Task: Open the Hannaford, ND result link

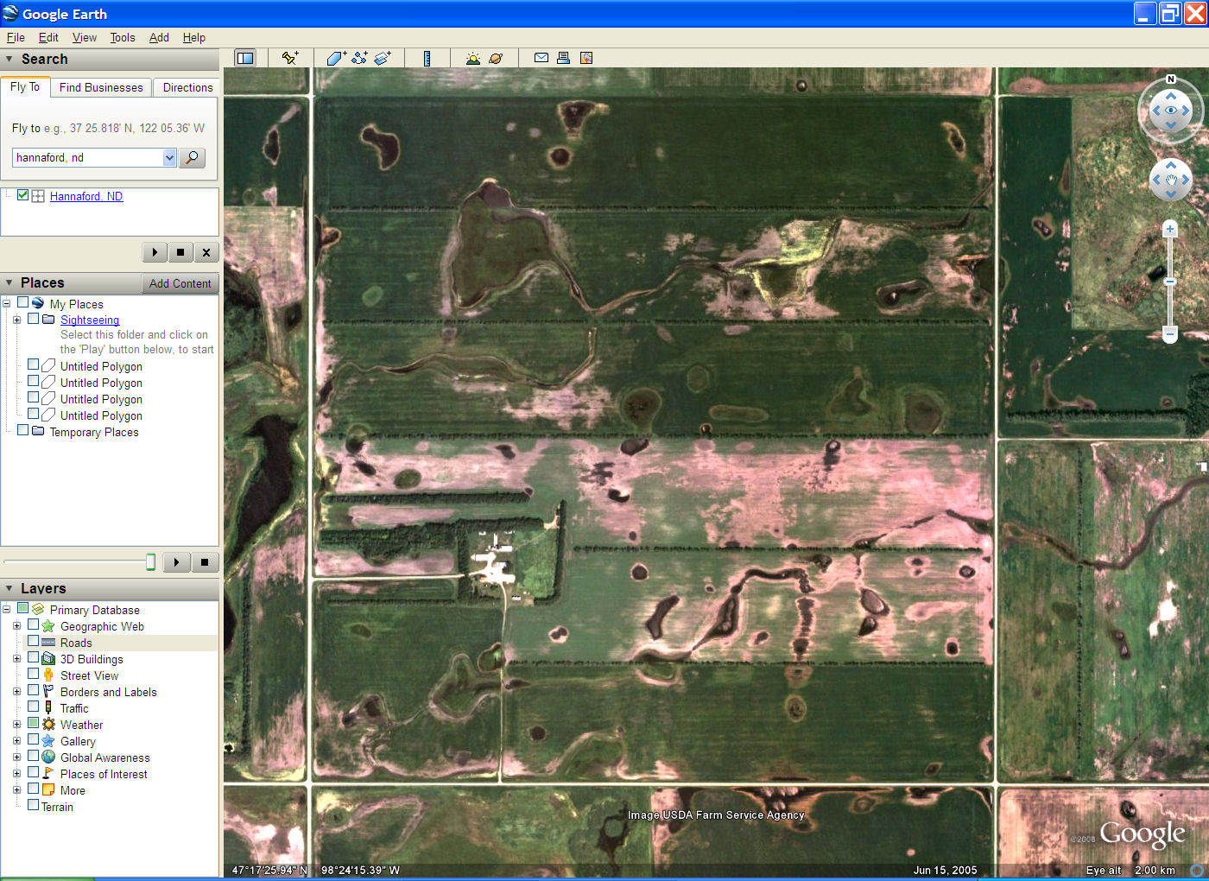Action: point(86,196)
